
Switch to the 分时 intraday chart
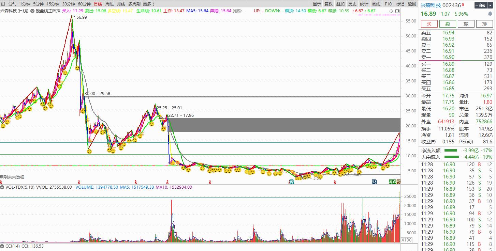[12, 4]
